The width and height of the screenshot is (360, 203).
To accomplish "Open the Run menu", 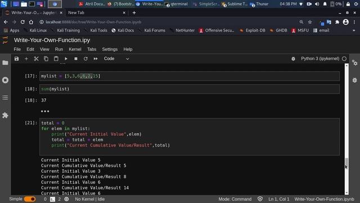I will pos(59,49).
